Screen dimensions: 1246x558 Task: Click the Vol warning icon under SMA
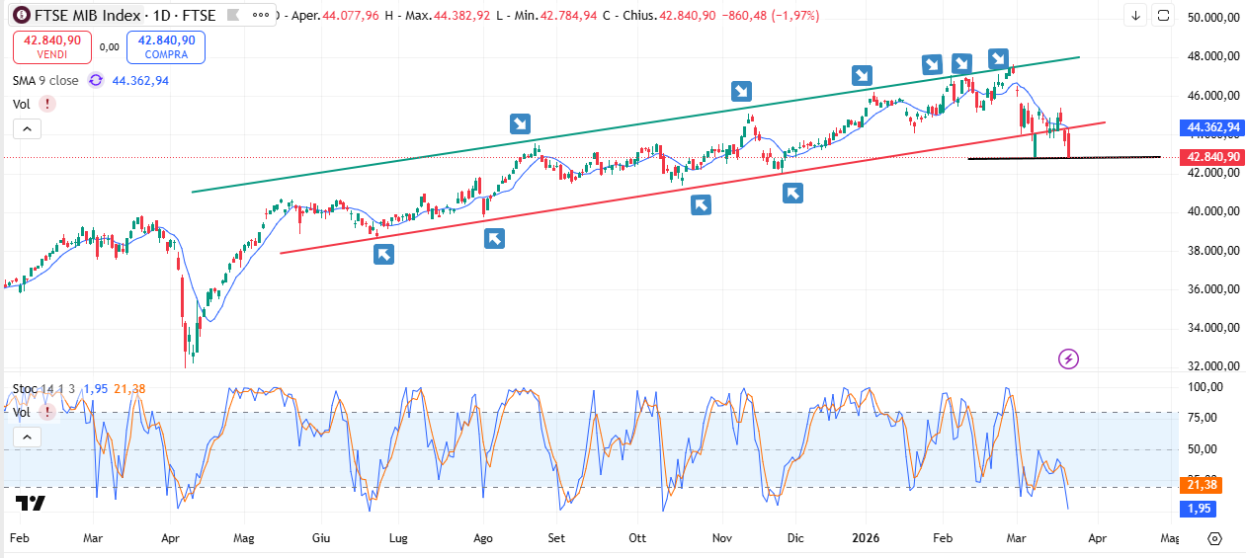coord(46,104)
